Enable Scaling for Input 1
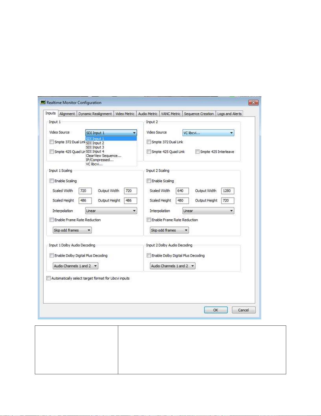 click(52, 181)
